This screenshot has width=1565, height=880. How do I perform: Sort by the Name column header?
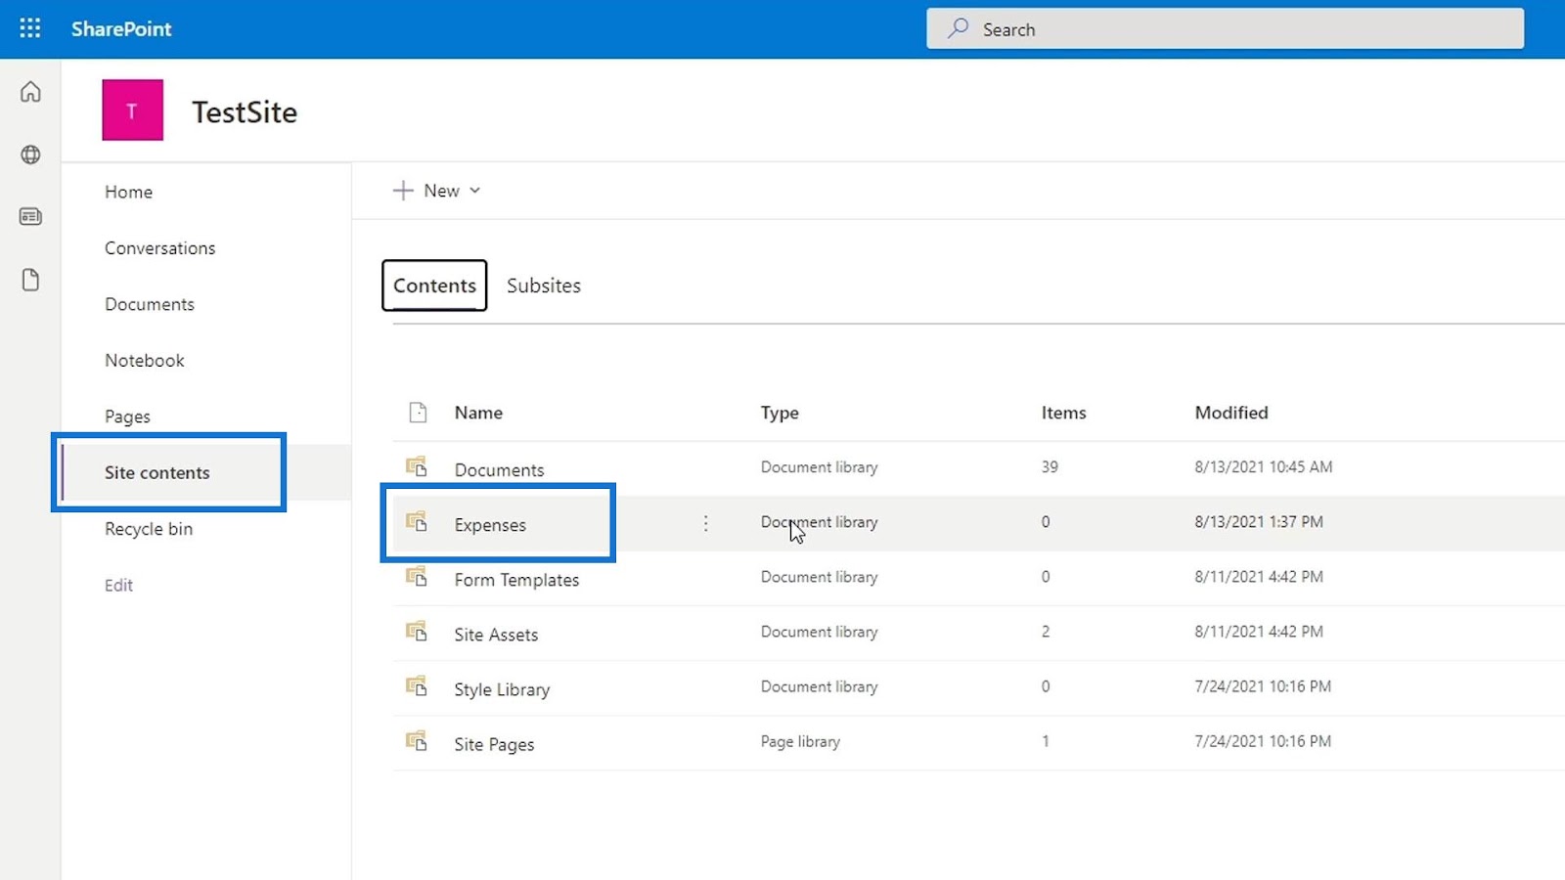[x=478, y=413]
